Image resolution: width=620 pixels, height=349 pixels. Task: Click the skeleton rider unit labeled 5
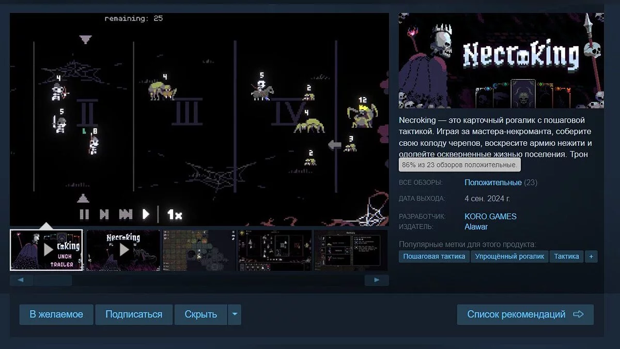pyautogui.click(x=262, y=90)
